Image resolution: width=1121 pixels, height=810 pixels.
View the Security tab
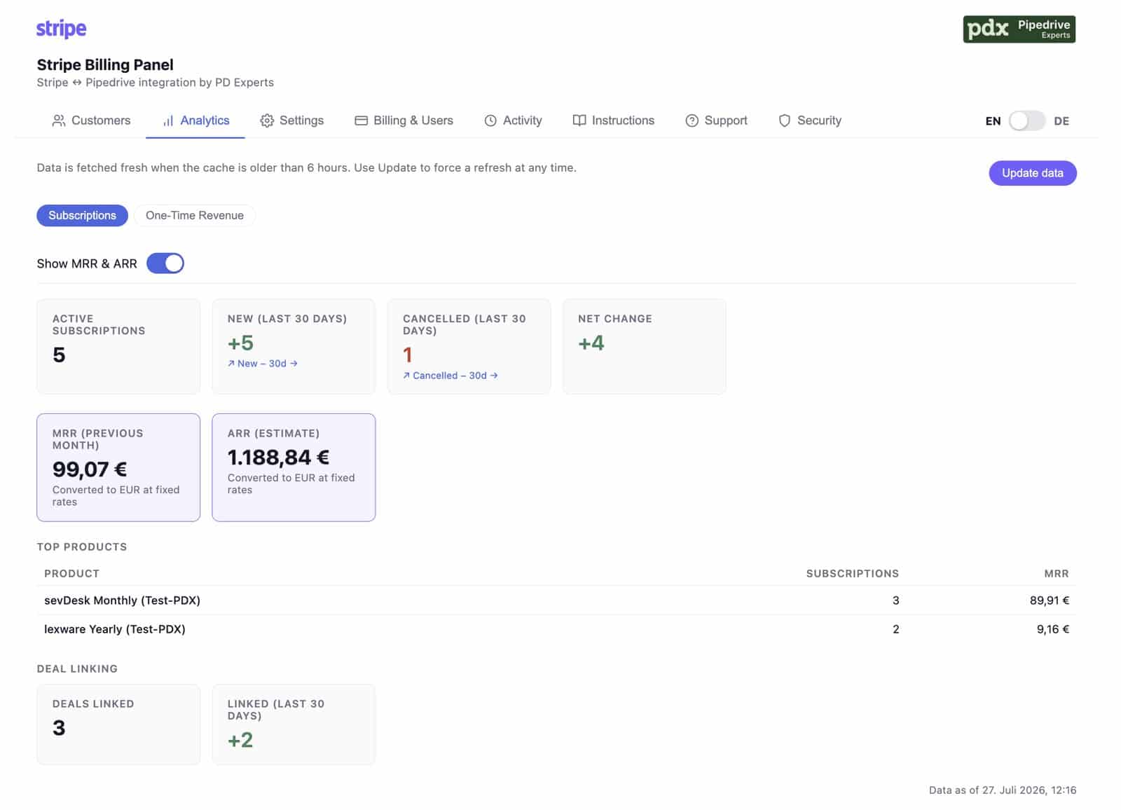click(810, 121)
